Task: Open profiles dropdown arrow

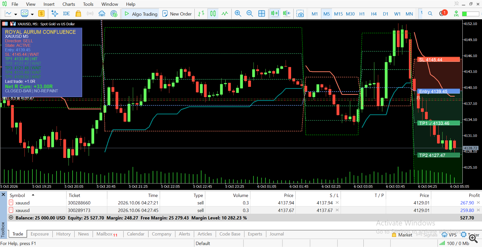Action: pos(32,14)
